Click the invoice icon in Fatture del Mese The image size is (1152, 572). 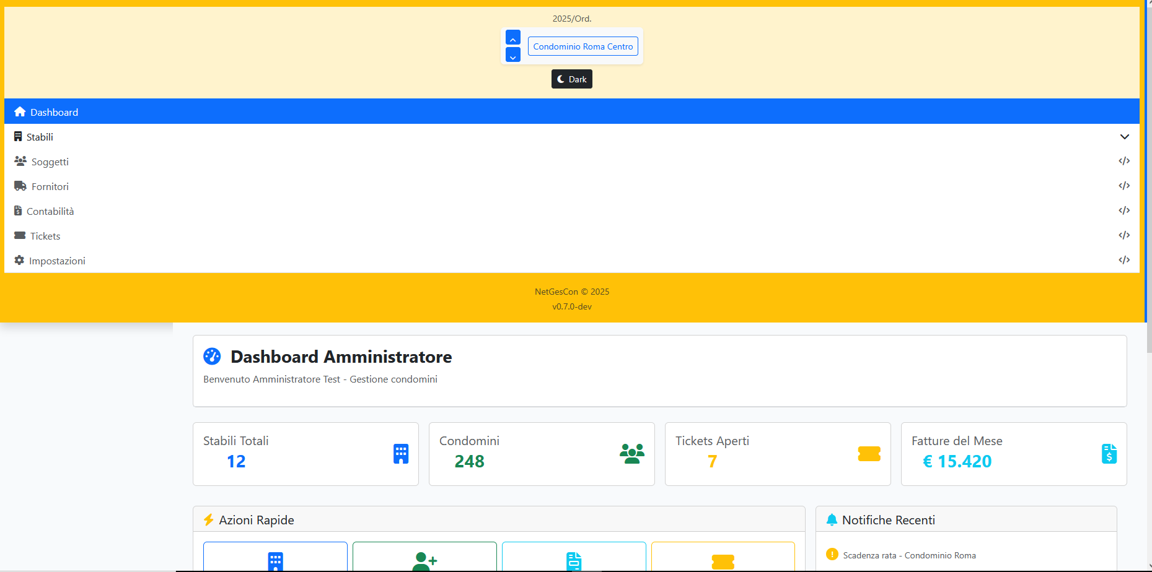coord(1109,454)
